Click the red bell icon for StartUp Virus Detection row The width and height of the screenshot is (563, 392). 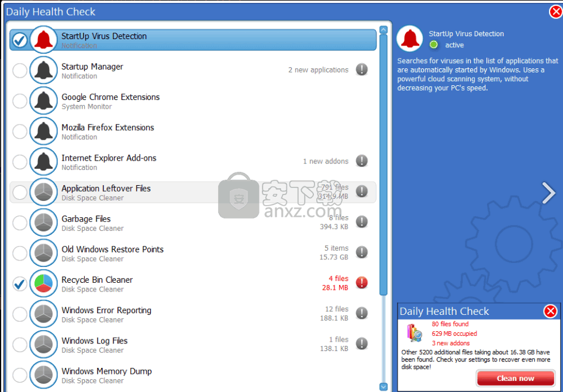43,40
